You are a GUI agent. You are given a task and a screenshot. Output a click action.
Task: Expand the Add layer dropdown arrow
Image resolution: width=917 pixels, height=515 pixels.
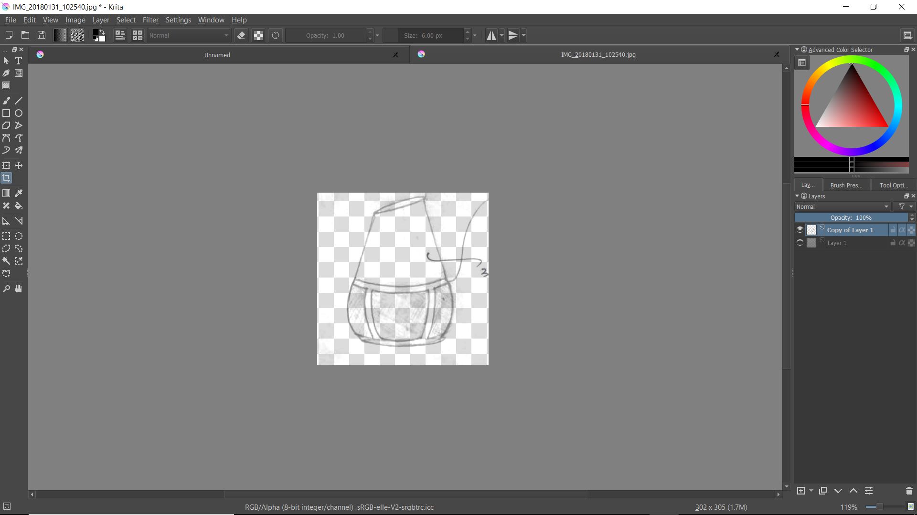pos(811,491)
